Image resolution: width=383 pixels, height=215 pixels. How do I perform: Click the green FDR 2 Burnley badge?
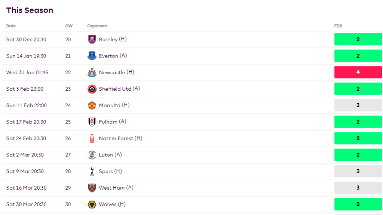pyautogui.click(x=358, y=40)
